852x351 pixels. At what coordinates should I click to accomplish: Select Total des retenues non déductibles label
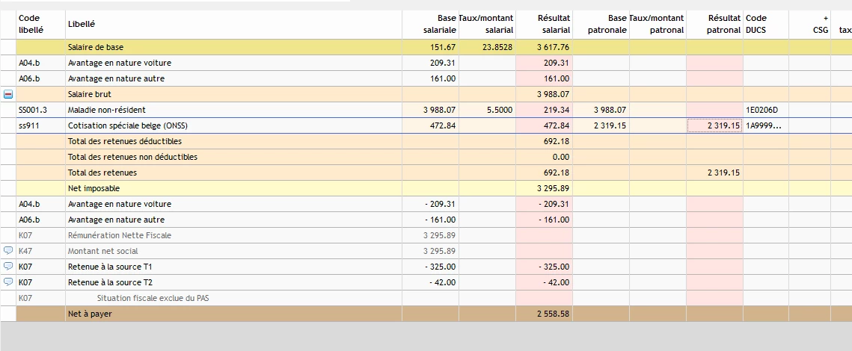click(x=132, y=158)
